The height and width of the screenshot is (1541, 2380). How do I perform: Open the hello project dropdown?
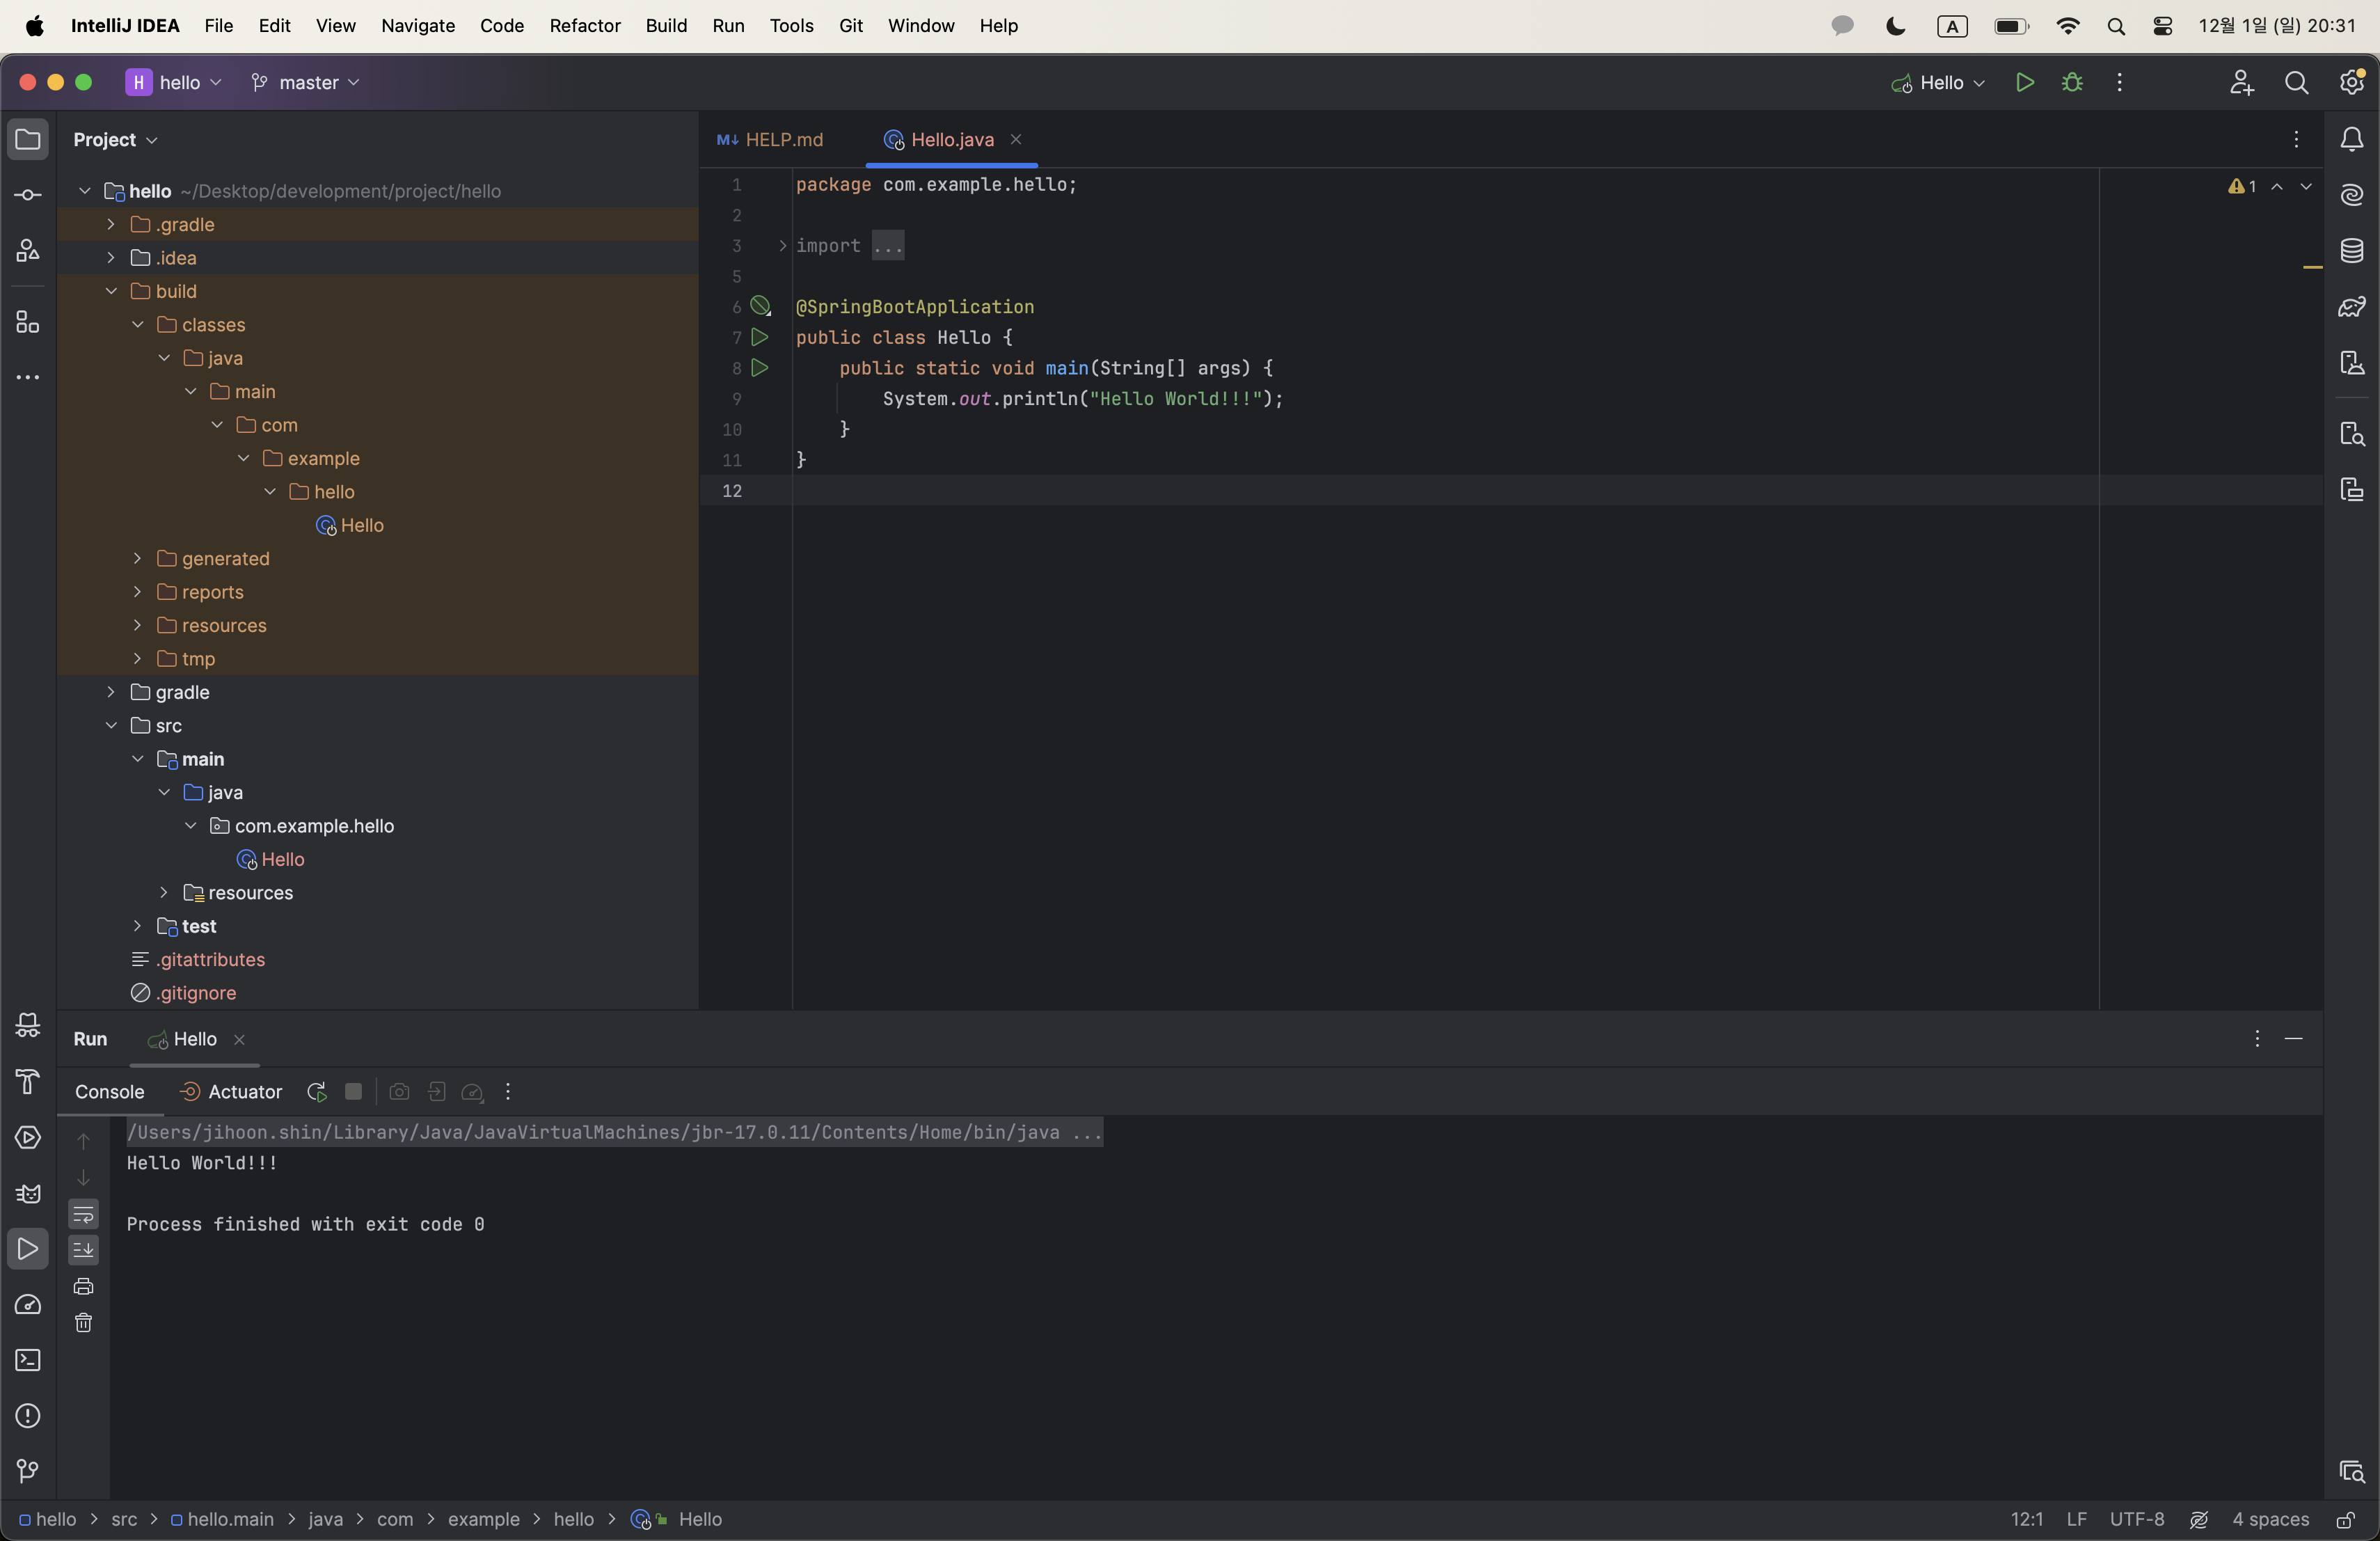point(174,82)
